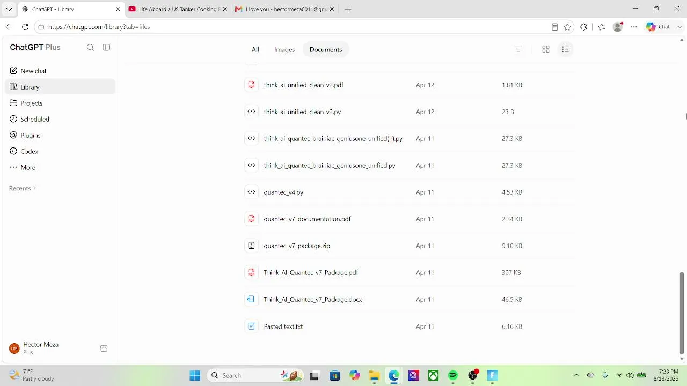Image resolution: width=687 pixels, height=386 pixels.
Task: Open browser profile avatar
Action: [x=618, y=27]
